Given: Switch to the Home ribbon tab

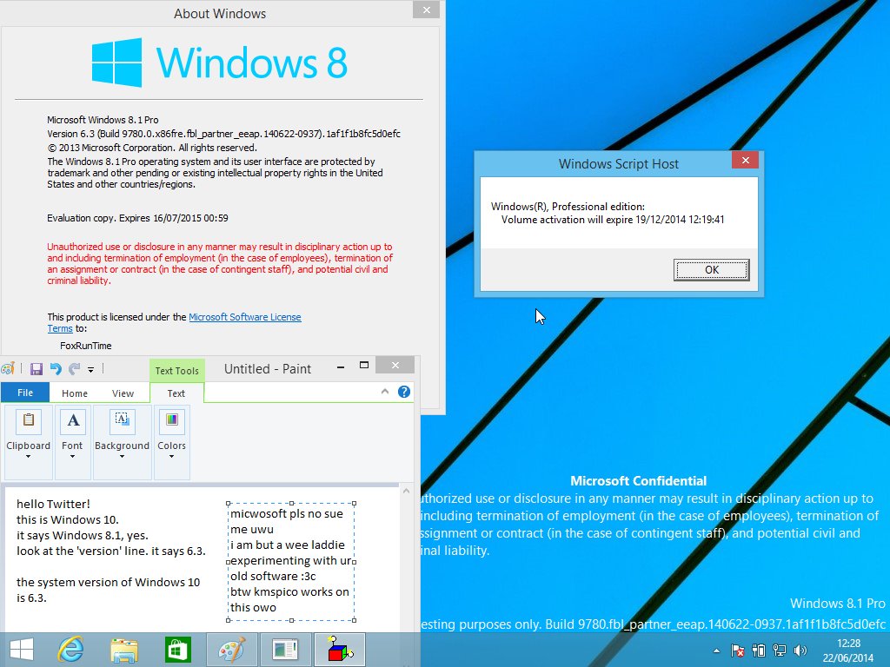Looking at the screenshot, I should tap(75, 393).
